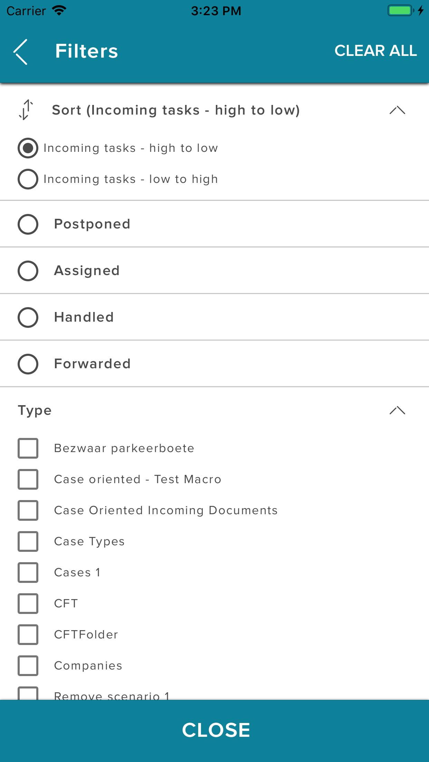Collapse the Type section
The image size is (429, 762).
click(x=397, y=410)
